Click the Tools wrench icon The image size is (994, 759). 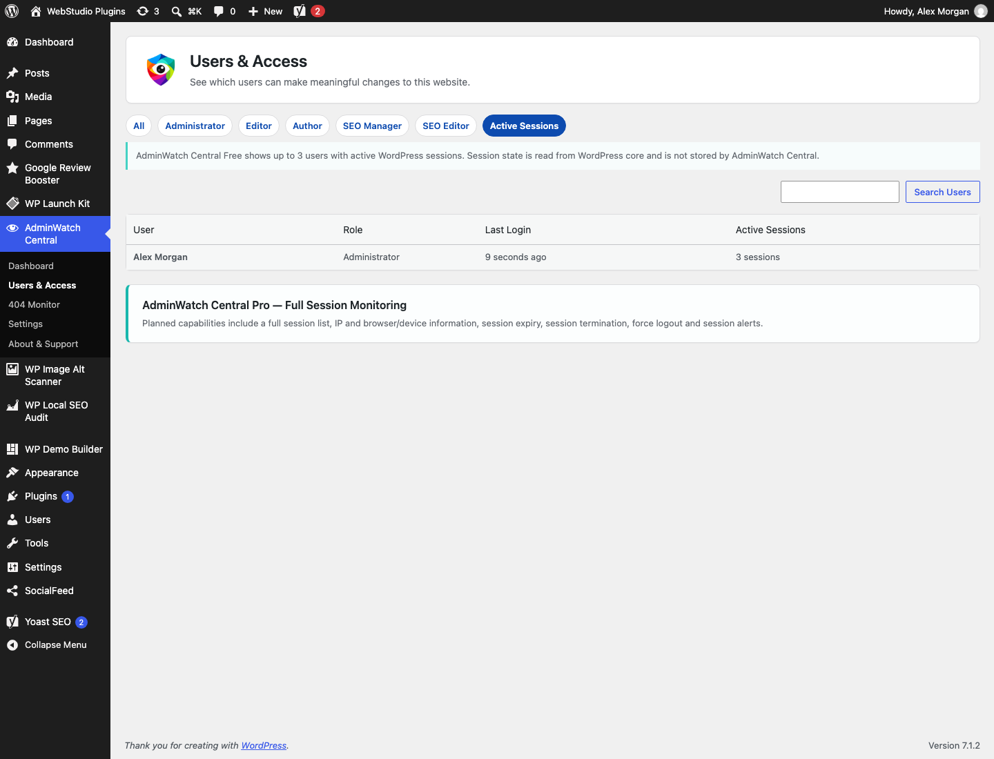point(12,543)
